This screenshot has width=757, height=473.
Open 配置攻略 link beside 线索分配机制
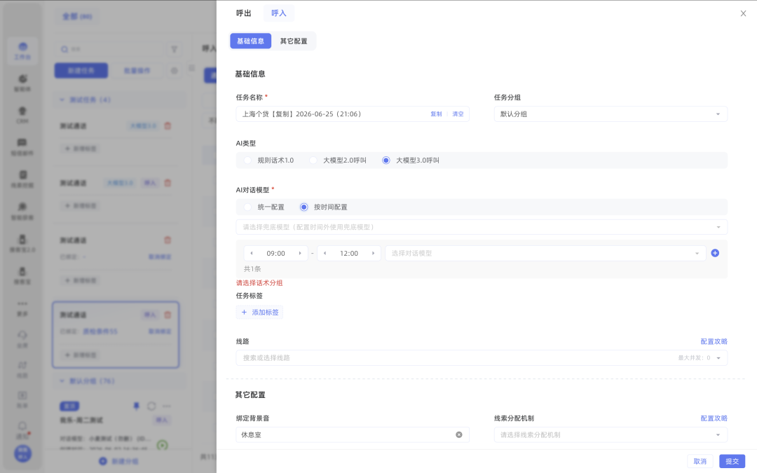[x=714, y=418]
